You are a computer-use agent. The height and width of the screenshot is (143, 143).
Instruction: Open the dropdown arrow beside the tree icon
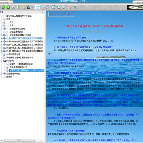tap(32, 7)
